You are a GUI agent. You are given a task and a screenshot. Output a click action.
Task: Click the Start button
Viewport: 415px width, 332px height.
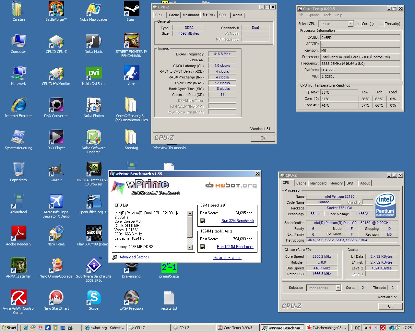pos(9,328)
